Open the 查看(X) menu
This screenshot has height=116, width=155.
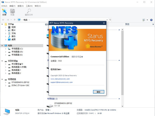pyautogui.click(x=21, y=6)
